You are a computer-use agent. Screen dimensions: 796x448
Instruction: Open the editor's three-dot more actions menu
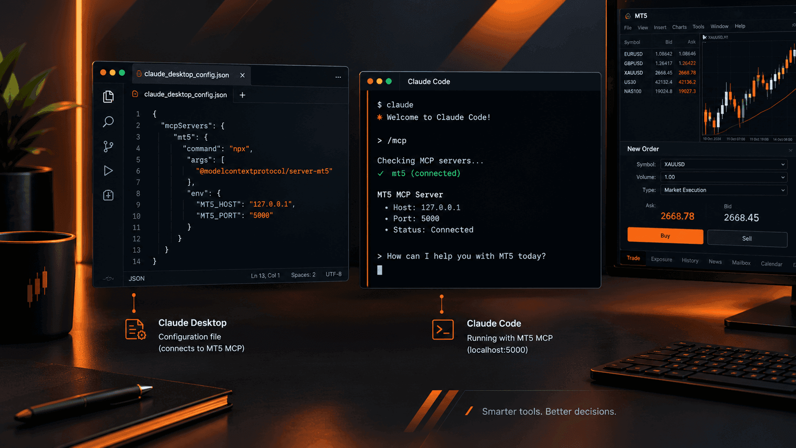[x=338, y=77]
